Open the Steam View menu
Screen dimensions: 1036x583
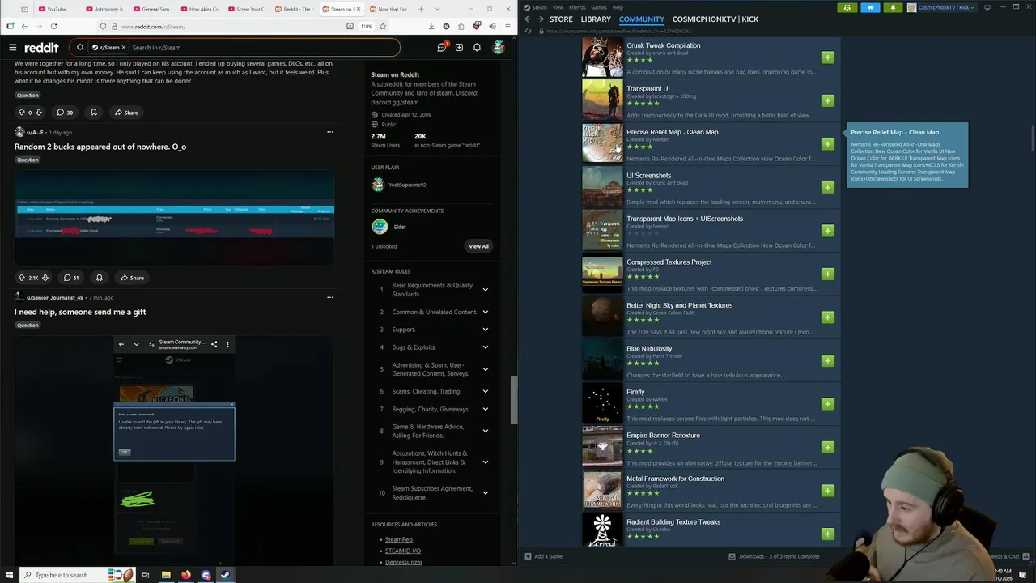tap(558, 7)
